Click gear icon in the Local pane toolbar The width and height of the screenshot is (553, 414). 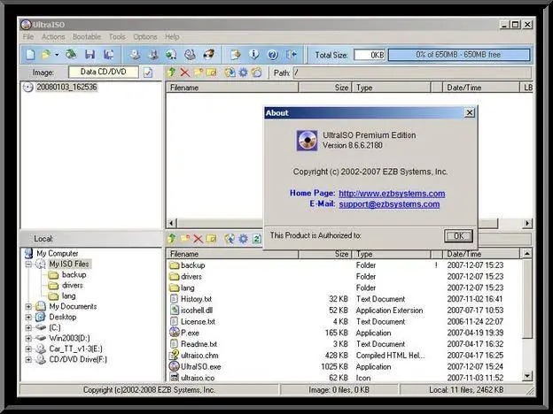tap(244, 239)
